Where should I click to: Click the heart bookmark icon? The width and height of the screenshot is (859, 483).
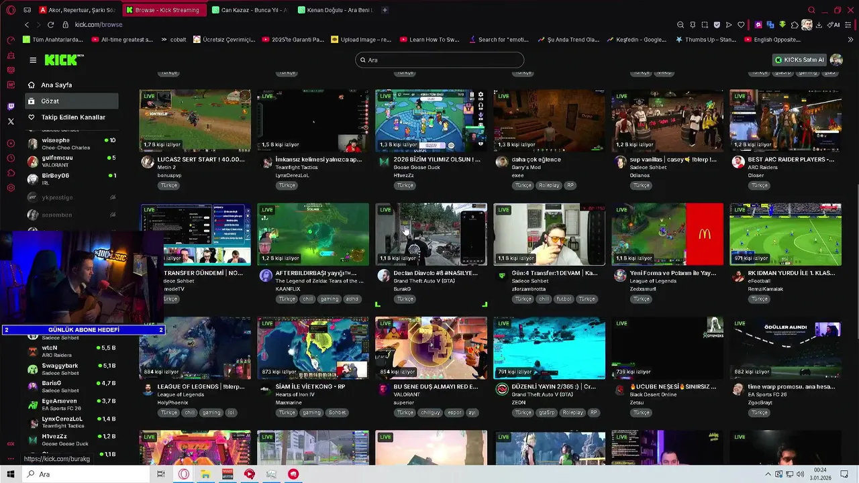point(741,25)
